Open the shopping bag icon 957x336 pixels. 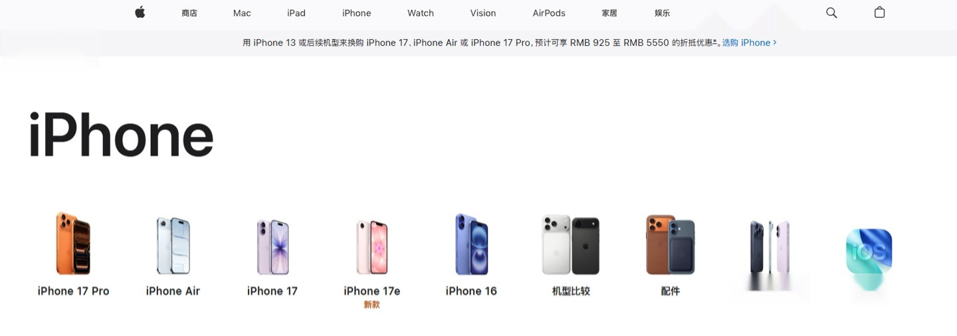click(879, 13)
